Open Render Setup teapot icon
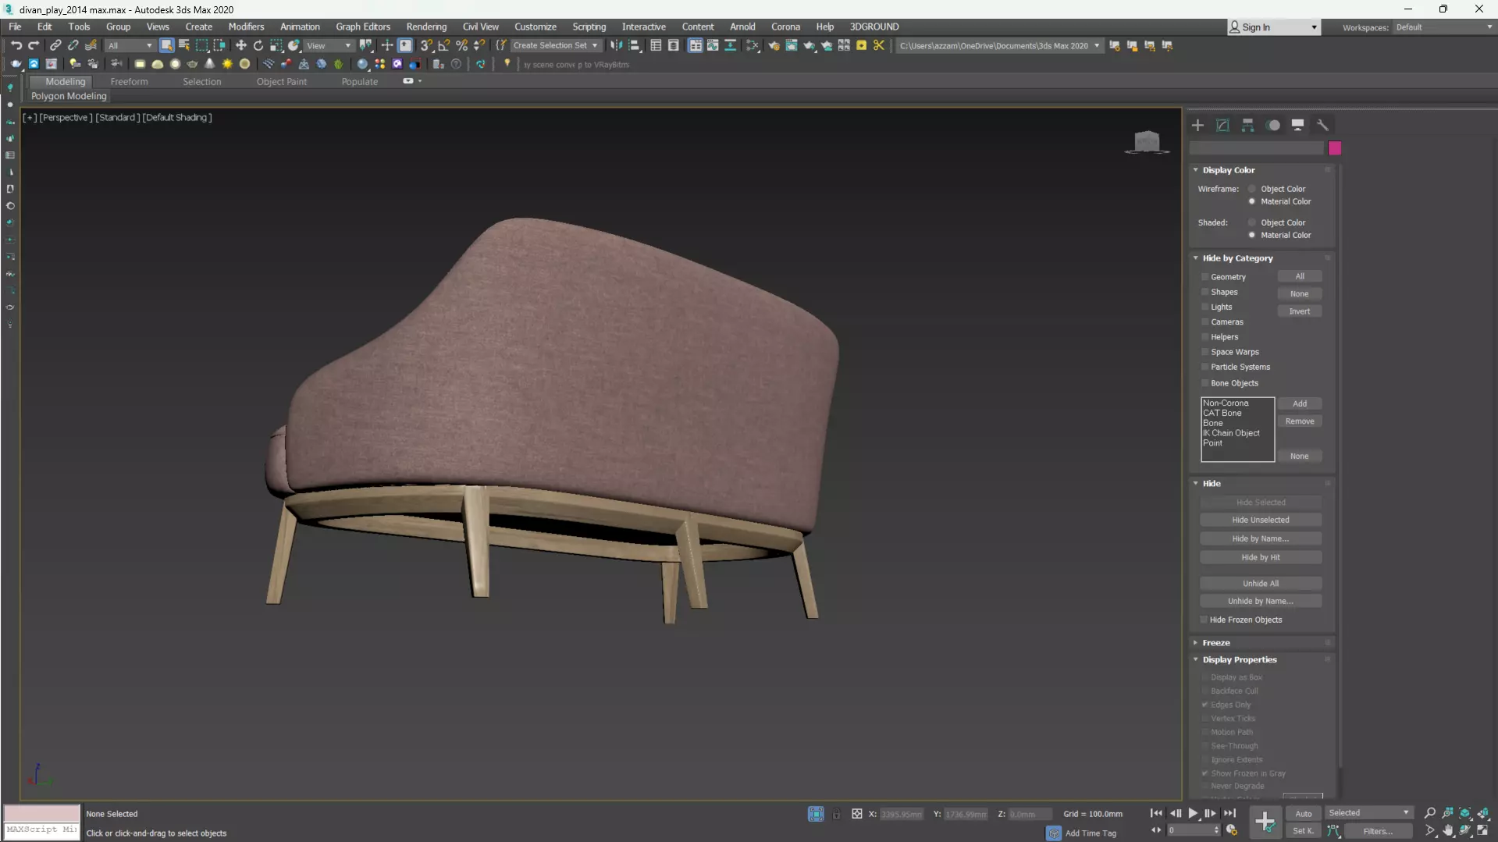Viewport: 1498px width, 842px height. (x=774, y=45)
